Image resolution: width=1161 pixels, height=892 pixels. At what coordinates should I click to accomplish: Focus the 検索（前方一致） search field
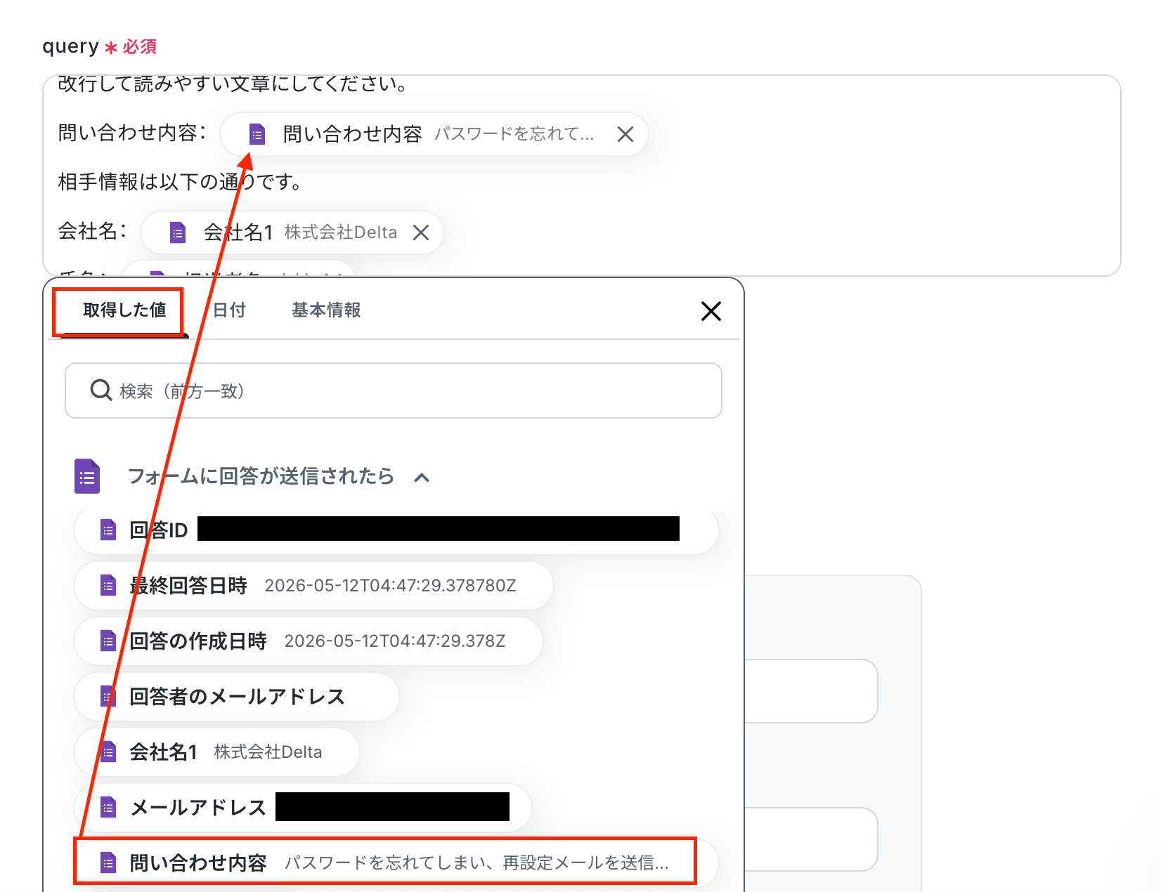coord(394,391)
